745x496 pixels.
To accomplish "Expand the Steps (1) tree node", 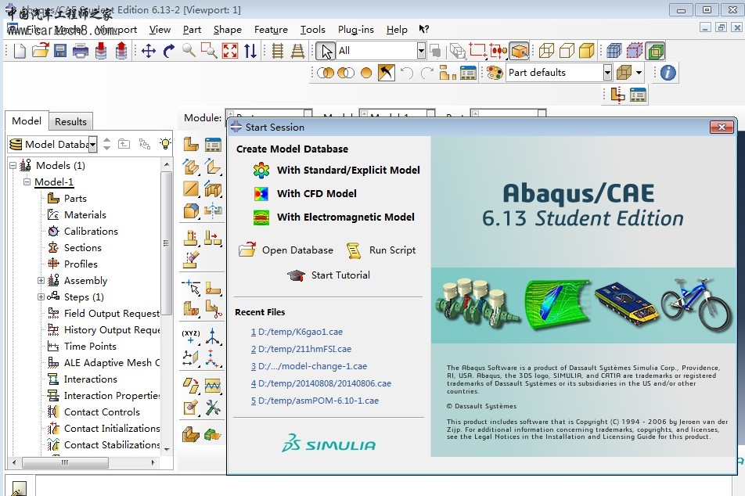I will [x=41, y=297].
